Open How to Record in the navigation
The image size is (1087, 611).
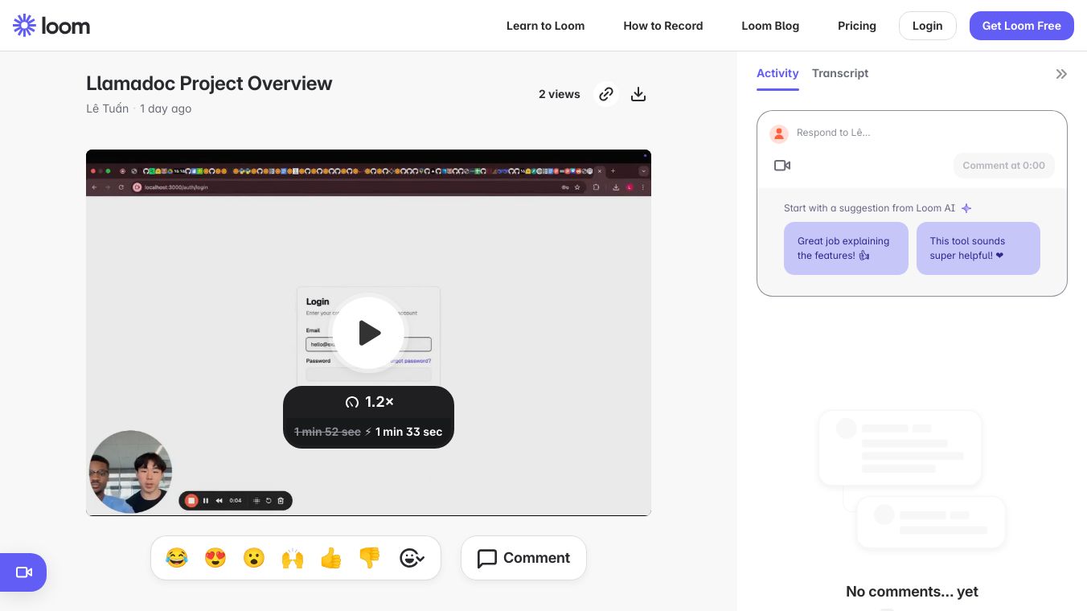pos(663,26)
